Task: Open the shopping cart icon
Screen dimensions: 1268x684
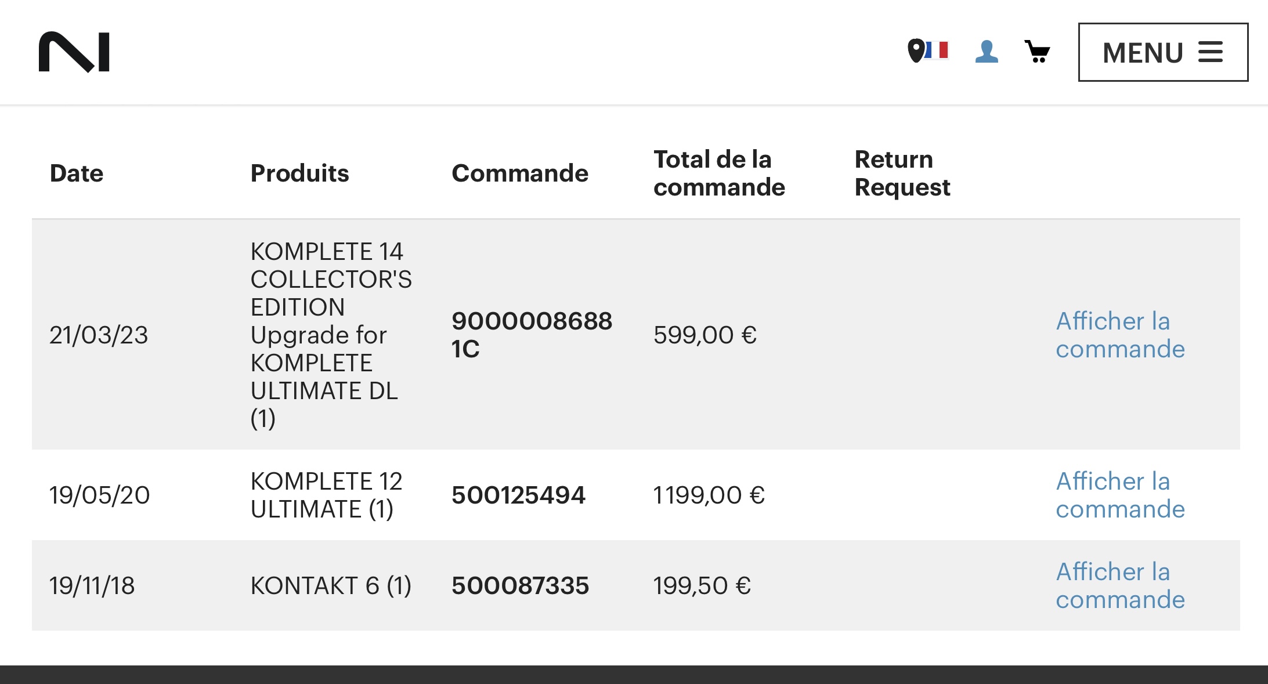Action: 1038,52
